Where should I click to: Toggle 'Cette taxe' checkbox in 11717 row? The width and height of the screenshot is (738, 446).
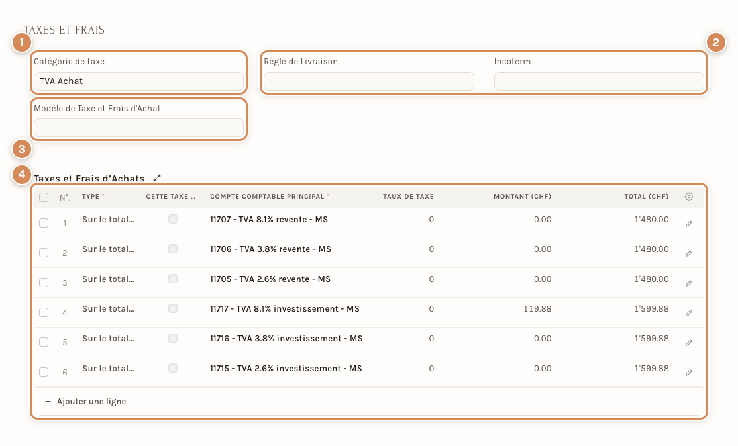tap(173, 308)
